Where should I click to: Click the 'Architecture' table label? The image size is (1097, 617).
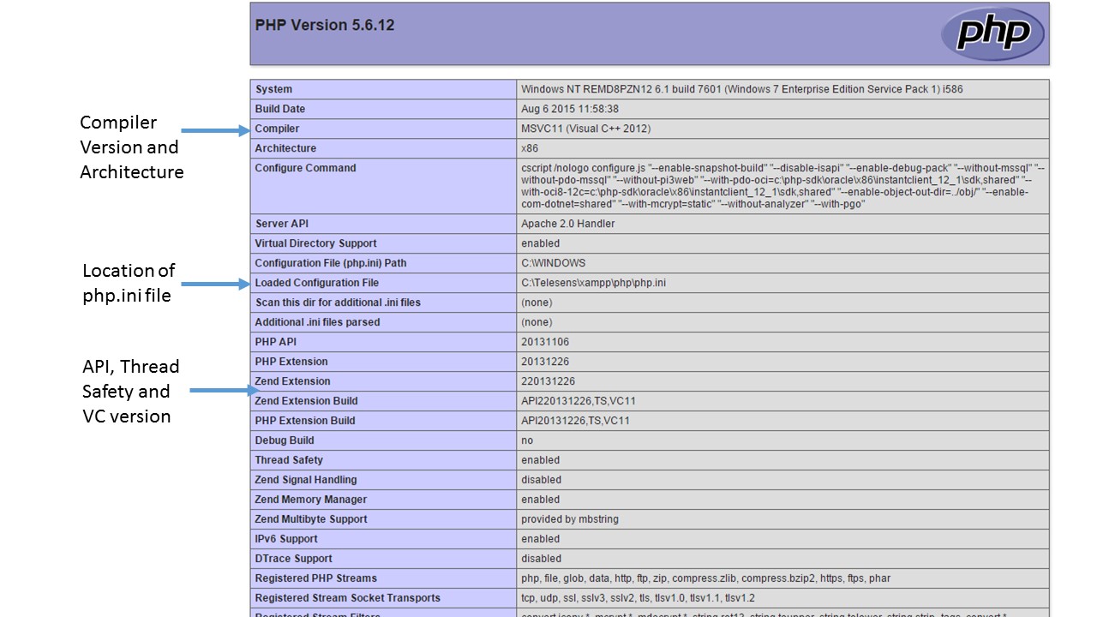(x=285, y=148)
